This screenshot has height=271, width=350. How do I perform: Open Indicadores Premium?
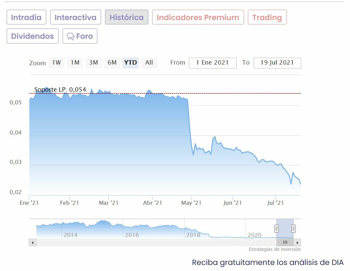point(198,17)
